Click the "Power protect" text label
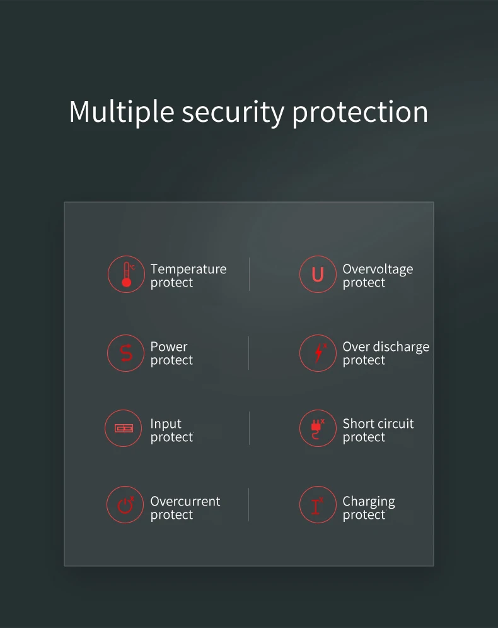The width and height of the screenshot is (498, 628). tap(171, 353)
